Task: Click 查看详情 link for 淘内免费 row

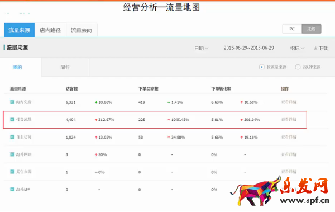Action: [289, 102]
